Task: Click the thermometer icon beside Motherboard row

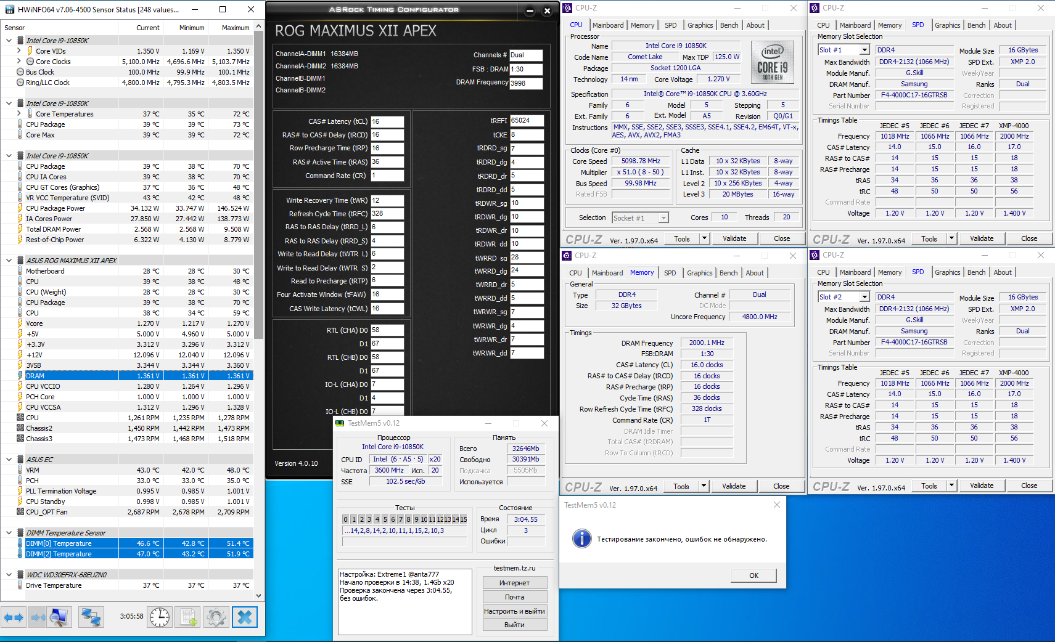Action: (x=20, y=271)
